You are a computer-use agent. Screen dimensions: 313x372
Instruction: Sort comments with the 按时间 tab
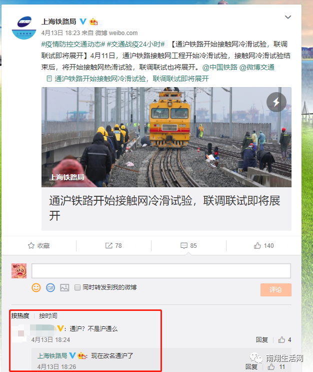point(48,315)
